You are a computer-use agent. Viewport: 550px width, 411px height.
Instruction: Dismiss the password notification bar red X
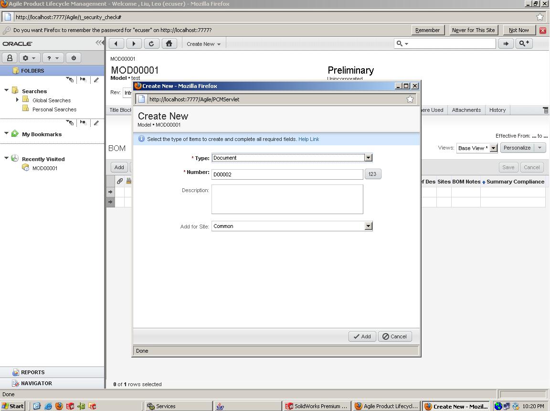click(x=543, y=31)
